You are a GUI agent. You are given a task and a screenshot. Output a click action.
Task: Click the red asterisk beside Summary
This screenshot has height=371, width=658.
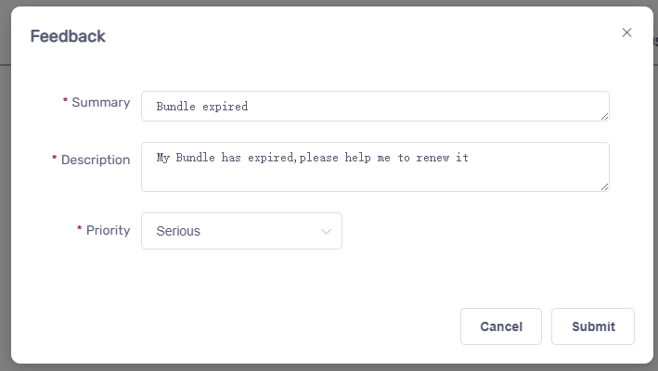click(x=66, y=102)
